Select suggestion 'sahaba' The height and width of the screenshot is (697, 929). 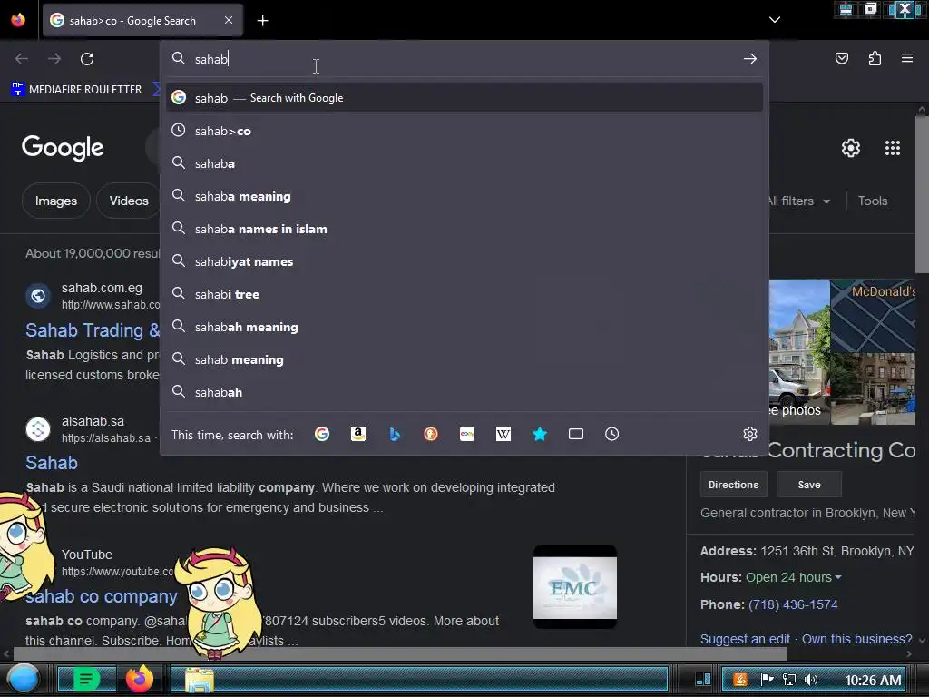coord(464,163)
